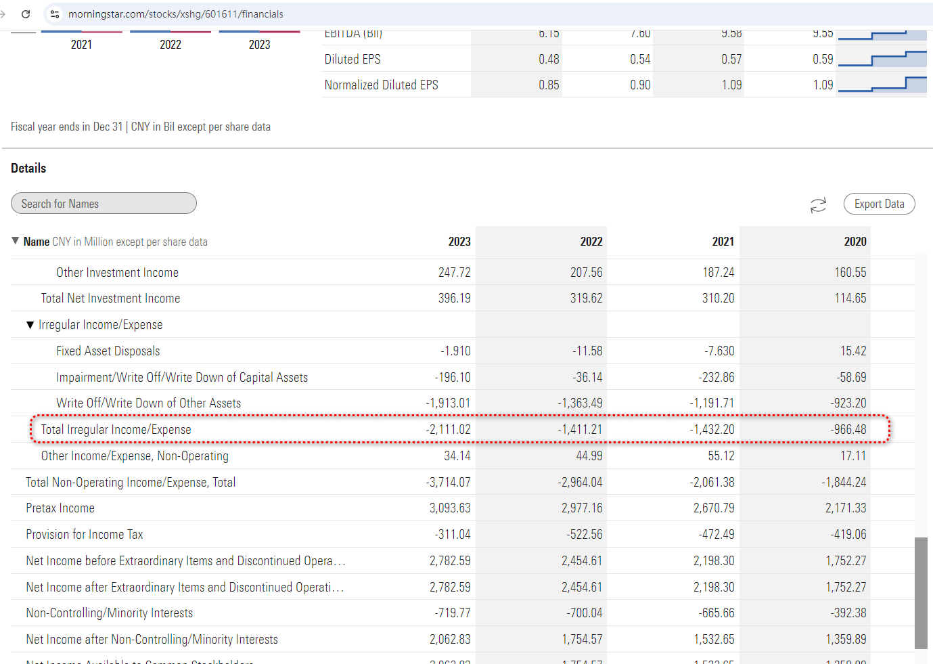Click the morningstar.com address bar URL
Image resolution: width=933 pixels, height=664 pixels.
(x=176, y=14)
